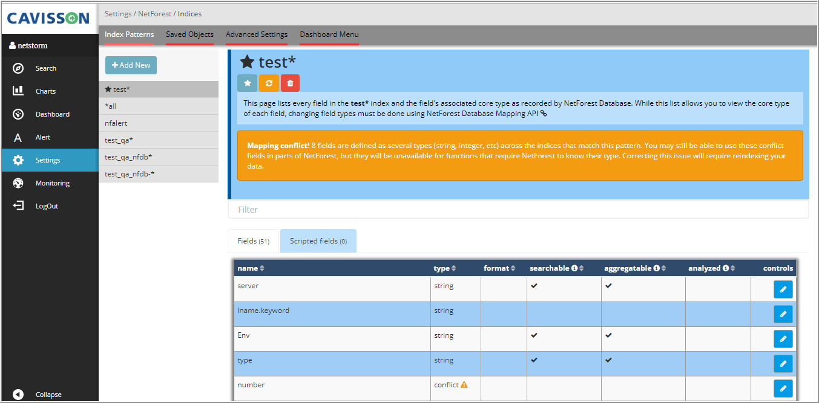Go to Dashboard in the sidebar

(x=50, y=114)
